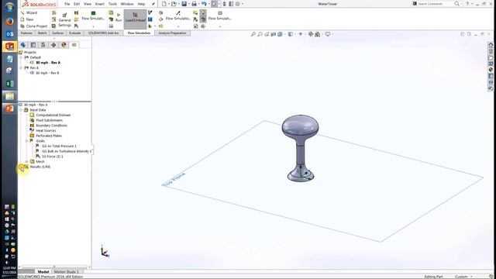Expand the Results (1.fld) node
This screenshot has width=496, height=279.
pyautogui.click(x=21, y=167)
